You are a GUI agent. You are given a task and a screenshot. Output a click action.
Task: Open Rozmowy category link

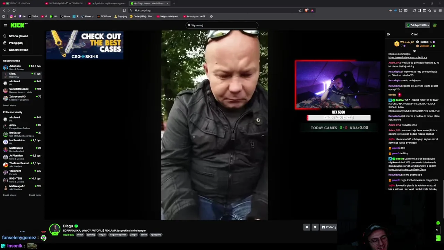68,235
